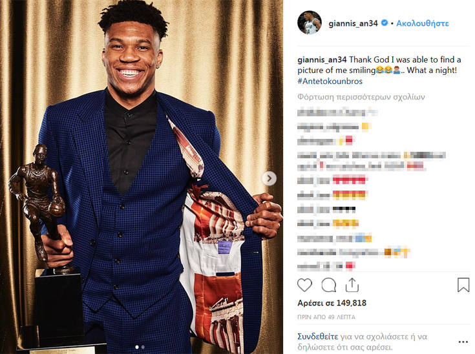475x354 pixels.
Task: Click the main photo of the post
Action: point(142,177)
